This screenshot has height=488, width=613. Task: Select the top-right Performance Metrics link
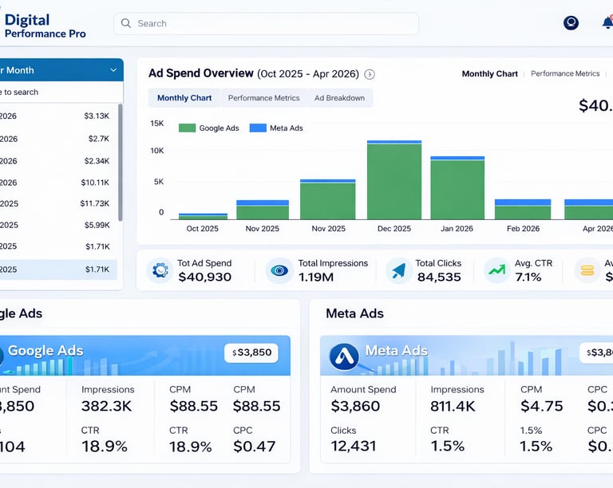[x=565, y=74]
